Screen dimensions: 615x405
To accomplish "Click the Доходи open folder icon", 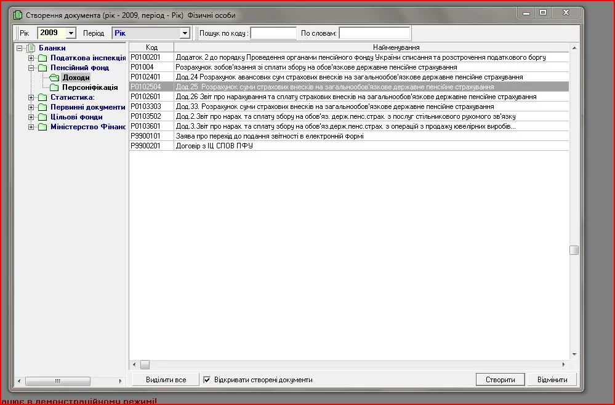I will pyautogui.click(x=54, y=78).
